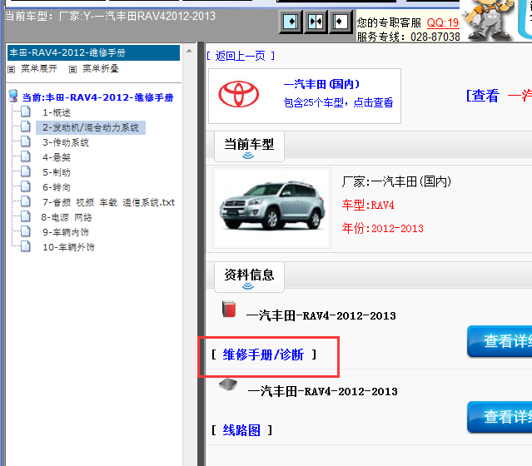Click the page icon beside 4-悬架
532x466 pixels.
tap(26, 156)
